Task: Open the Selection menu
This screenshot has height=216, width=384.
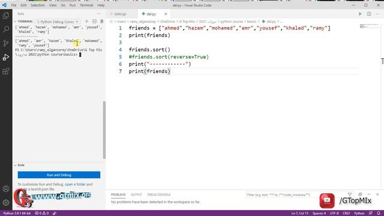Action: tap(38, 5)
